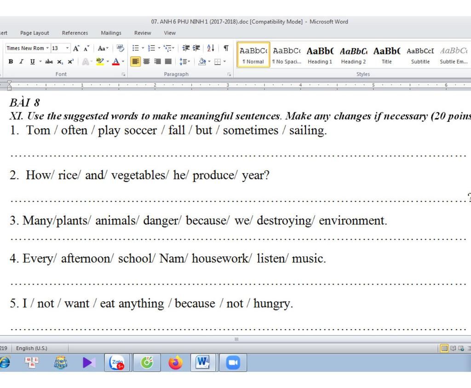Apply the Subtitle style
This screenshot has width=471, height=388.
[x=420, y=55]
